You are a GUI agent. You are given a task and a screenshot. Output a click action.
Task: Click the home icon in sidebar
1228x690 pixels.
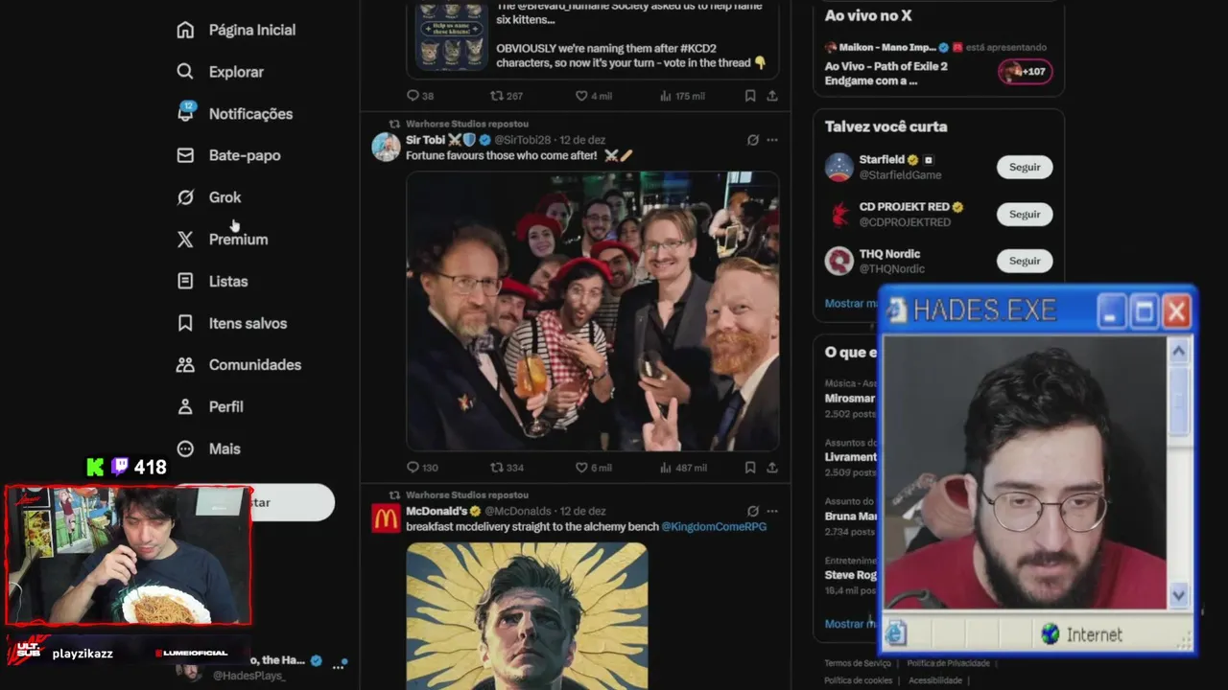(x=185, y=30)
